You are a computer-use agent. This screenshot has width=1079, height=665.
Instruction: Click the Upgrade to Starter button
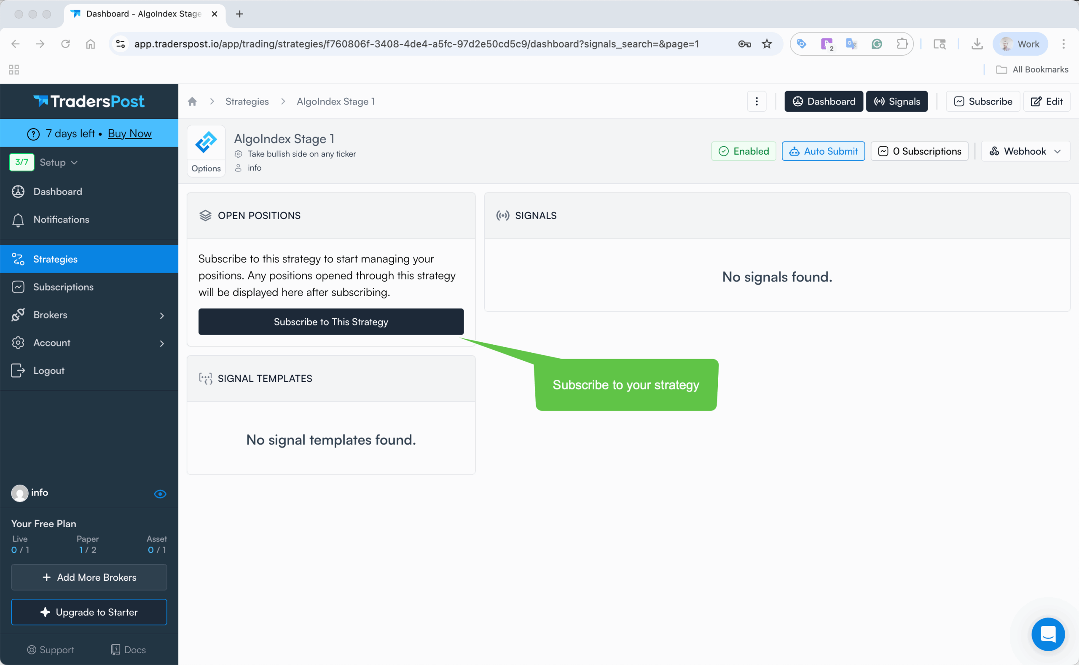pos(89,612)
